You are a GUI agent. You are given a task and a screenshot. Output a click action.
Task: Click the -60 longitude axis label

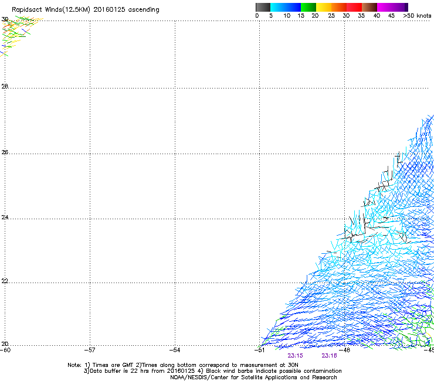pos(5,350)
